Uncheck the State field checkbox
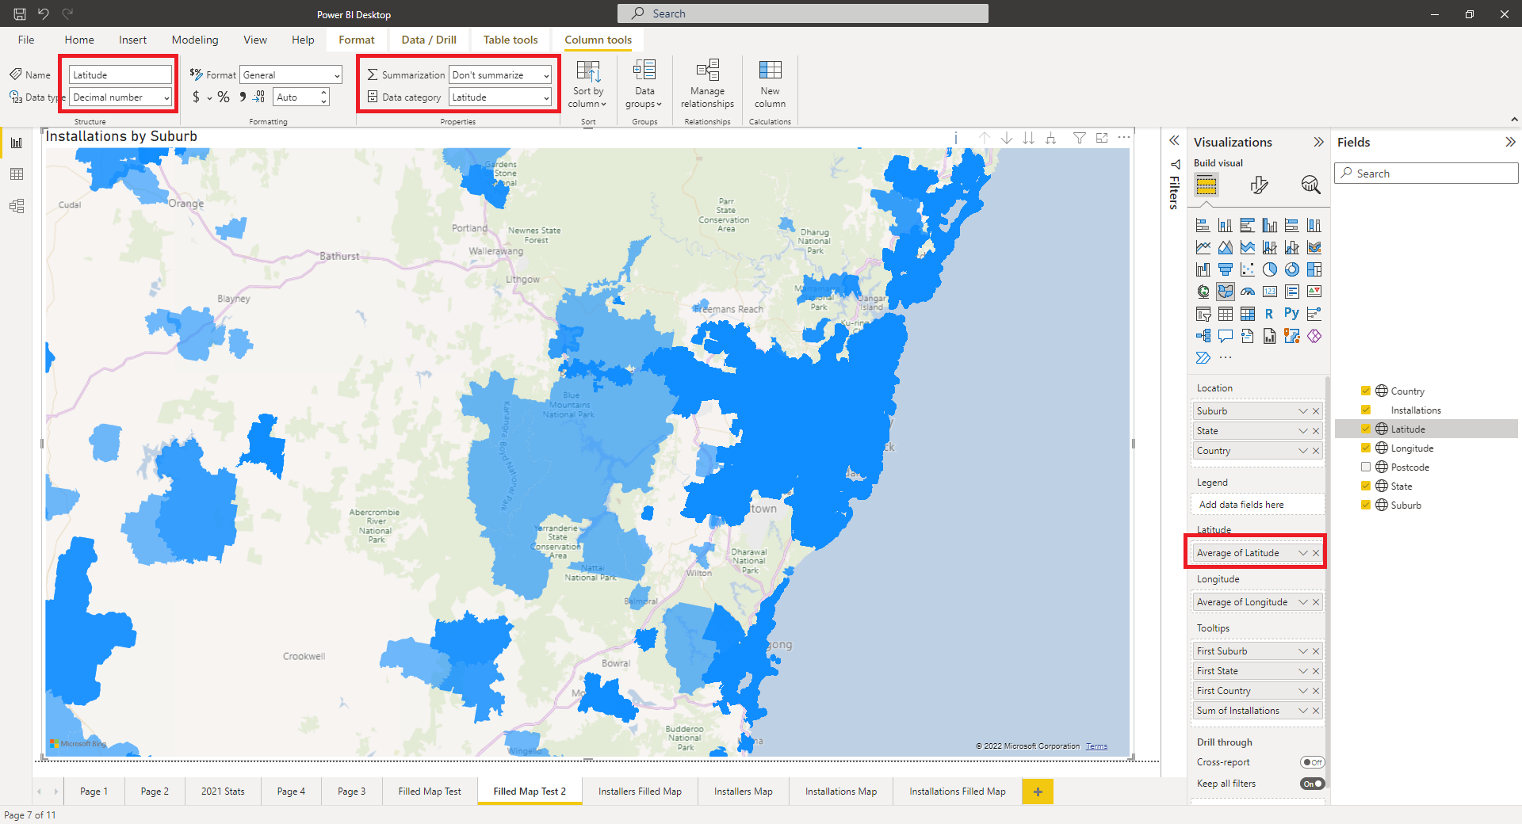The image size is (1522, 824). pyautogui.click(x=1366, y=486)
